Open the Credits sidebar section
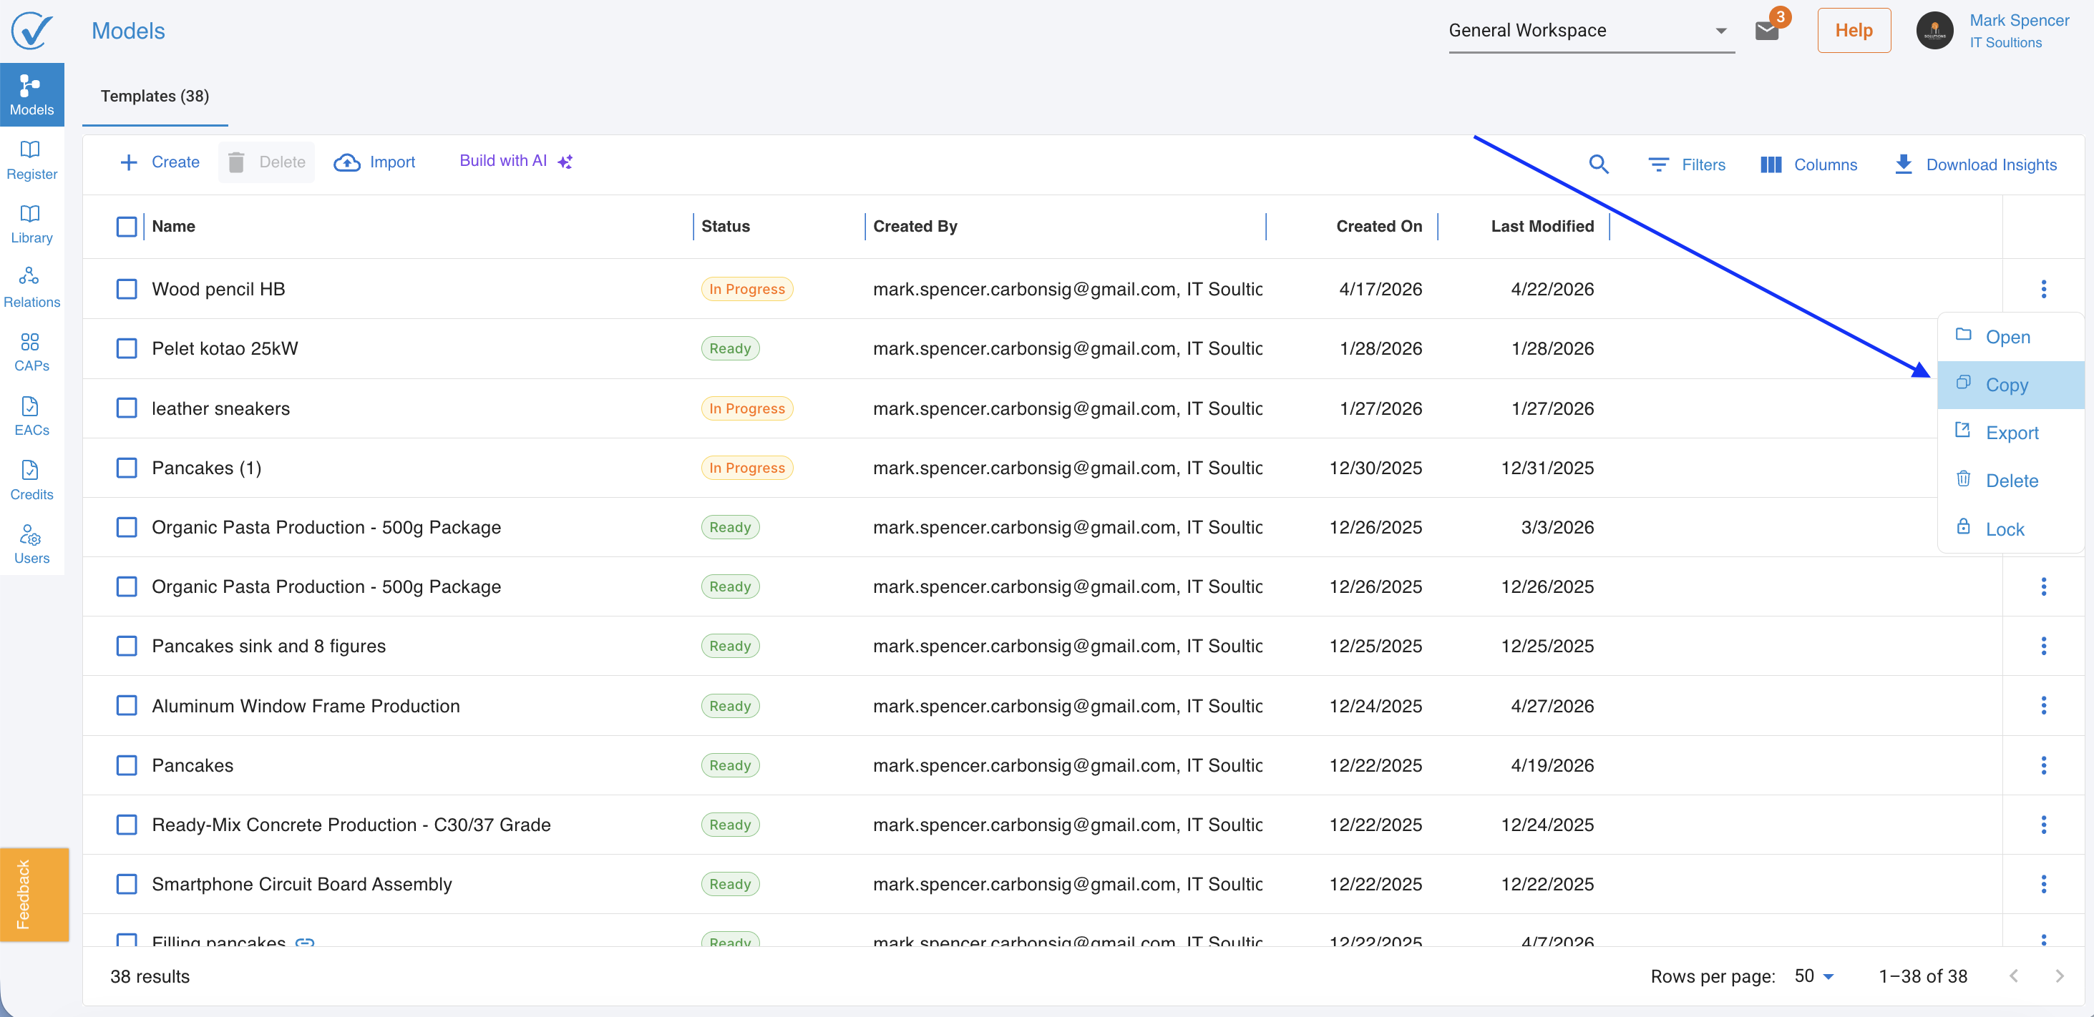Screen dimensions: 2094x1017 click(31, 481)
